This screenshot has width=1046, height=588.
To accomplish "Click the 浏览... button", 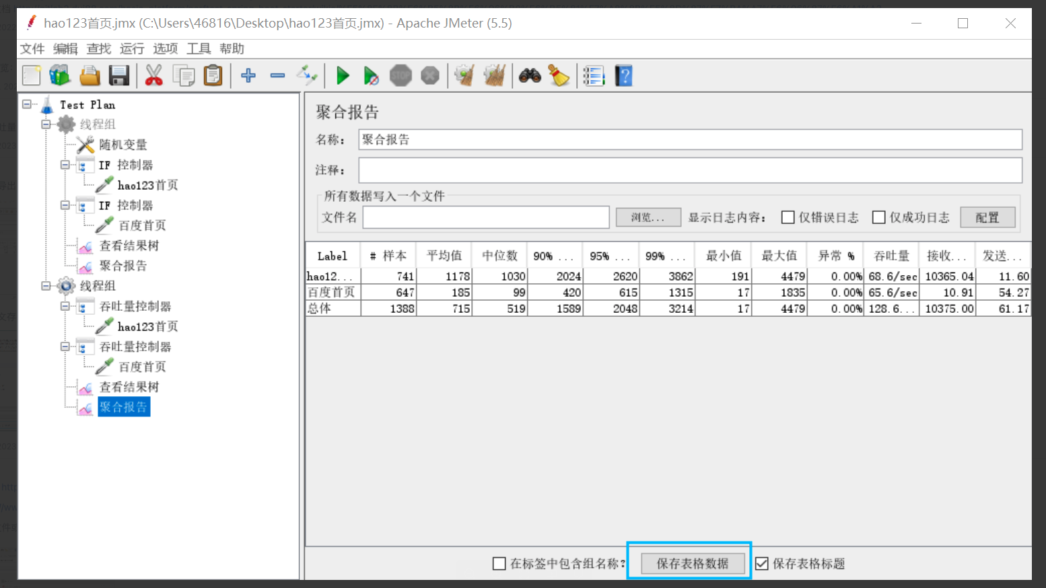I will coord(648,217).
